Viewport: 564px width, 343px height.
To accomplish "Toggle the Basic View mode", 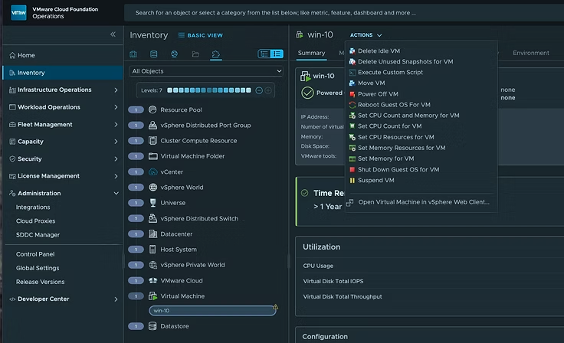I will click(x=200, y=35).
